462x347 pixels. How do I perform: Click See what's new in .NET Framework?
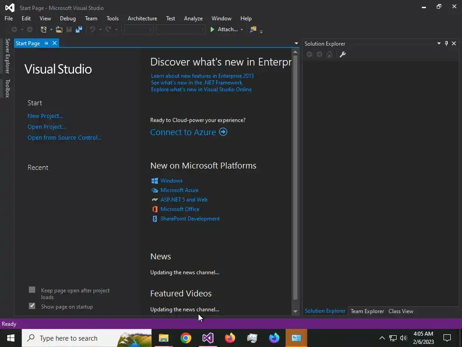click(197, 83)
